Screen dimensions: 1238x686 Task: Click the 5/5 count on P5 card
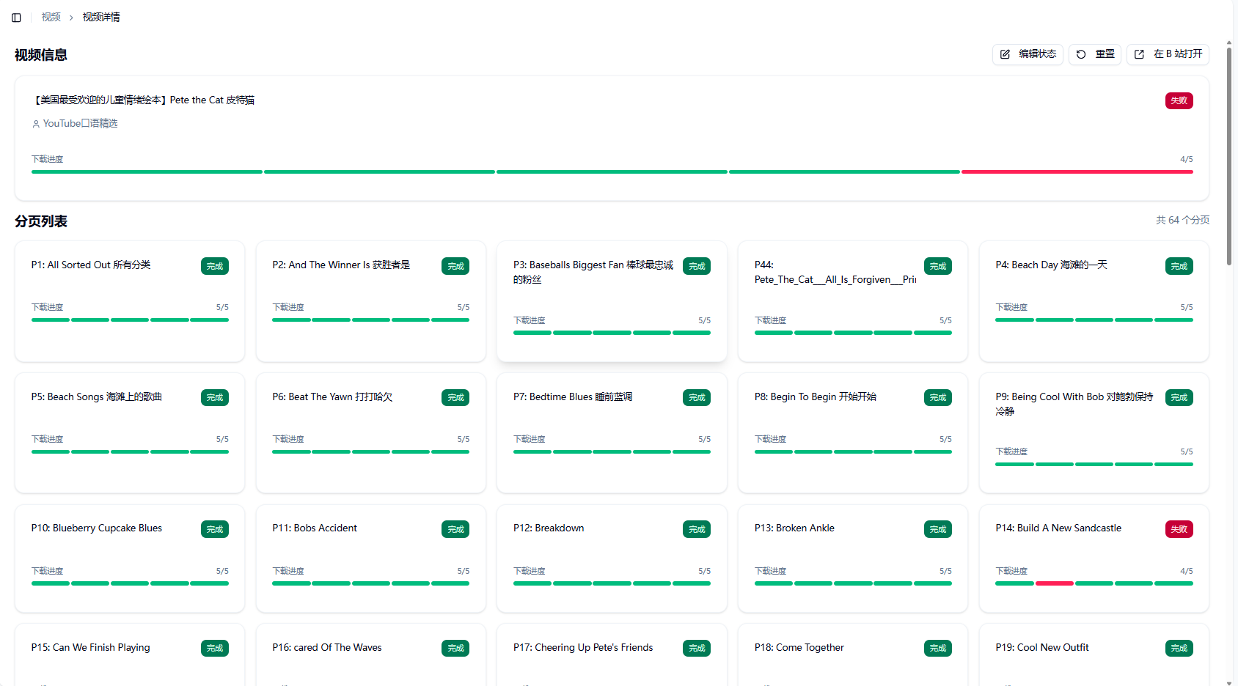click(222, 439)
